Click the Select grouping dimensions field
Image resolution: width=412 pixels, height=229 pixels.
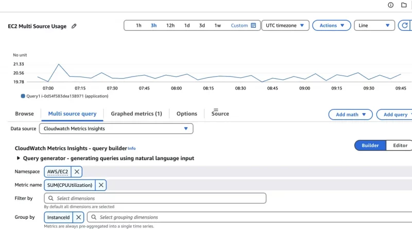250,217
